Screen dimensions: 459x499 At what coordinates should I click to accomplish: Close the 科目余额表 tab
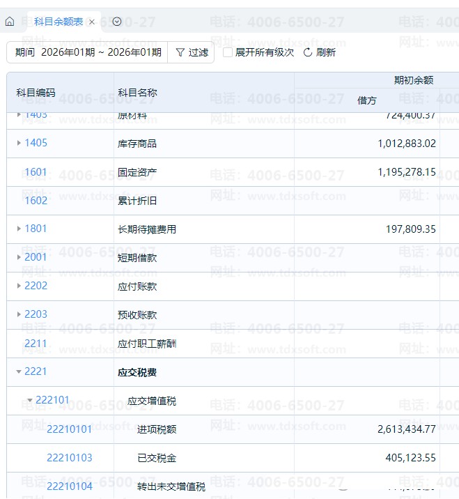coord(92,22)
